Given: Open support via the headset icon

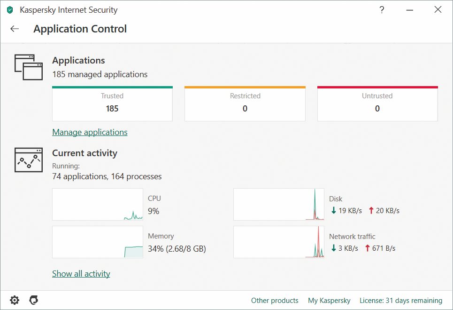Looking at the screenshot, I should [34, 300].
